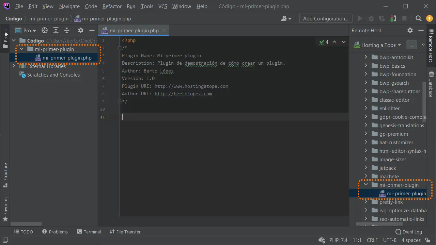
Task: Click Run with Coverage icon
Action: pyautogui.click(x=382, y=18)
